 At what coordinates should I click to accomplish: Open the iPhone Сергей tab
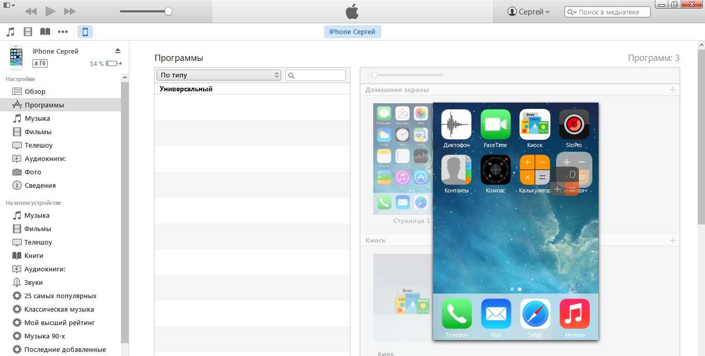point(352,32)
